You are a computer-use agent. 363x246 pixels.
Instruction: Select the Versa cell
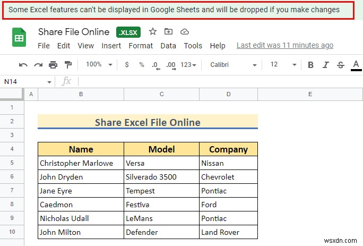point(161,163)
